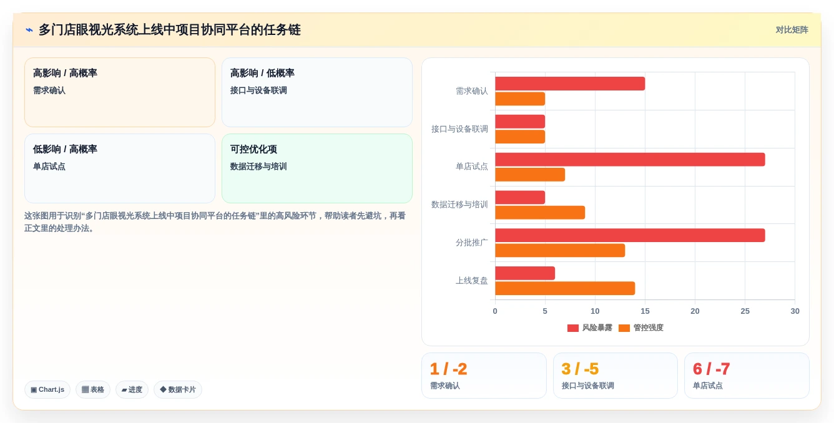
Task: Click the Chart.js tag chip
Action: 47,389
